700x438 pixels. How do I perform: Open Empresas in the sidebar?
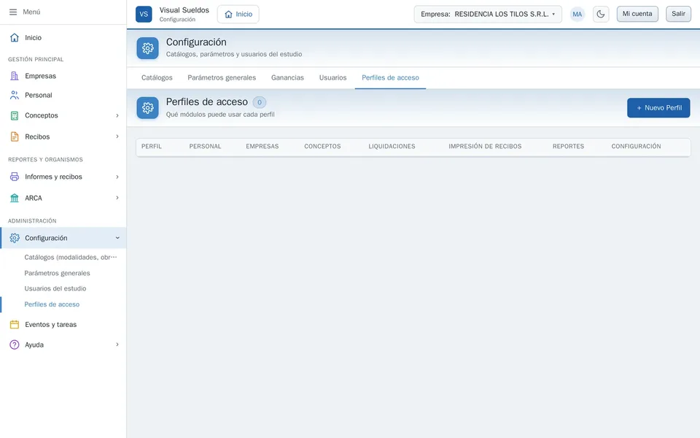pyautogui.click(x=63, y=76)
